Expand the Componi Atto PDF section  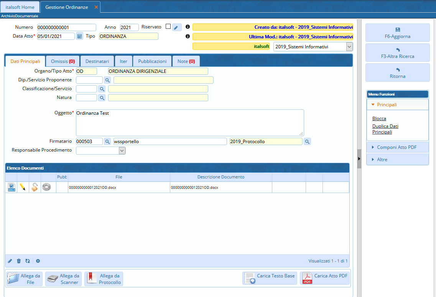pyautogui.click(x=397, y=147)
